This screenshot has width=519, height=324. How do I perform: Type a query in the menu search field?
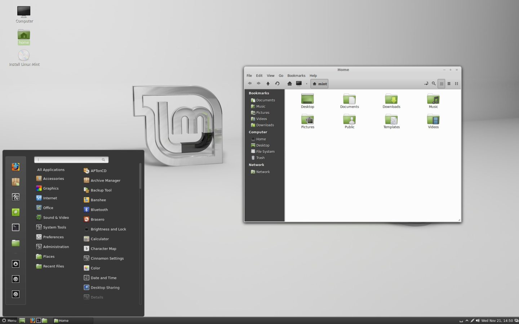tap(70, 159)
